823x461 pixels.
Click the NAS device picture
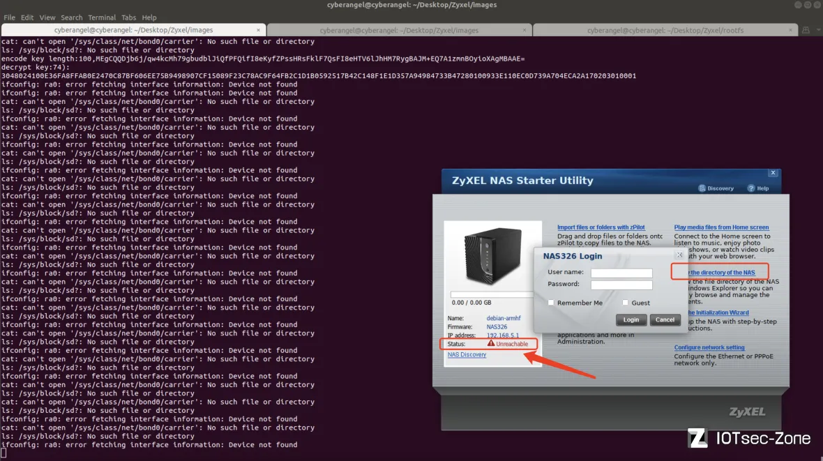click(x=492, y=256)
